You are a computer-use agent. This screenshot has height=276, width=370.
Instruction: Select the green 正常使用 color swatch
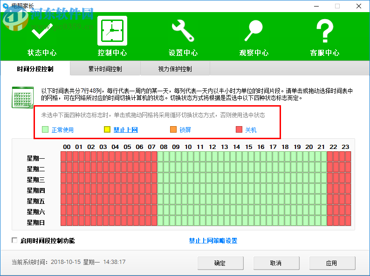pyautogui.click(x=45, y=129)
